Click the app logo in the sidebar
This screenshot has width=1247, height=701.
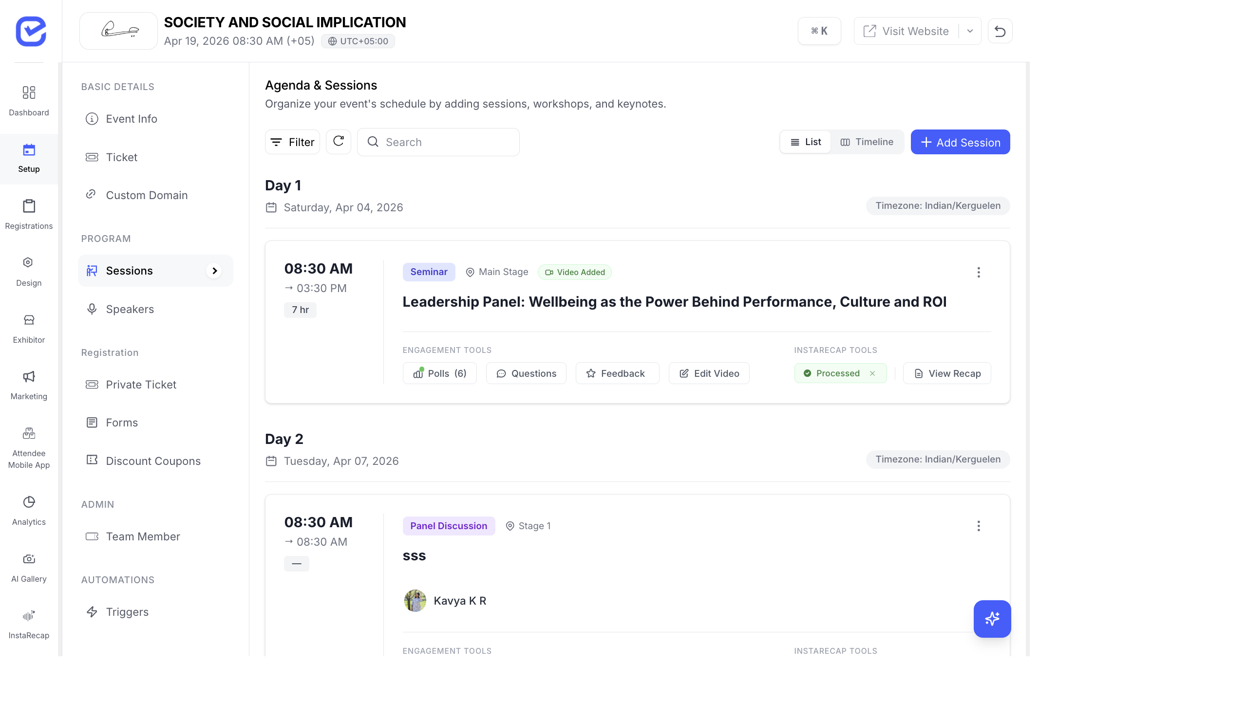pyautogui.click(x=31, y=31)
